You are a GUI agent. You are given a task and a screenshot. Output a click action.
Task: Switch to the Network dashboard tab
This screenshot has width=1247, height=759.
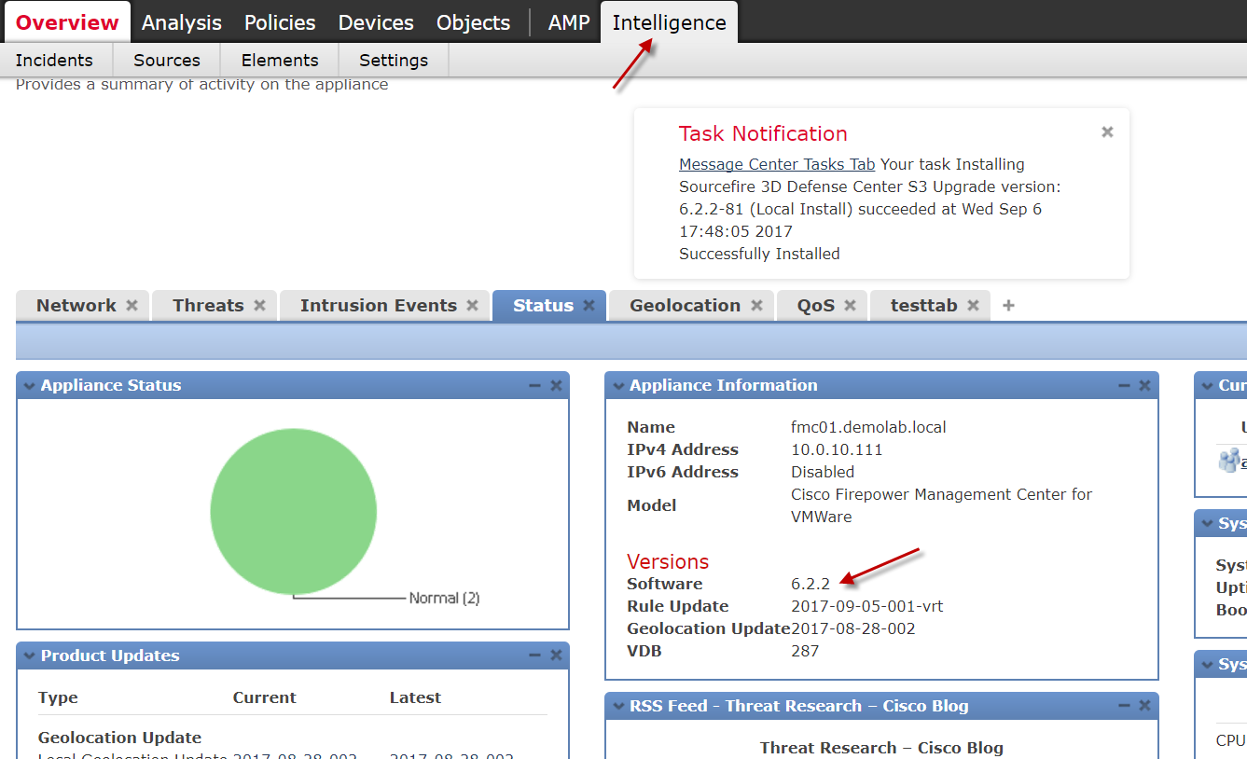click(76, 306)
